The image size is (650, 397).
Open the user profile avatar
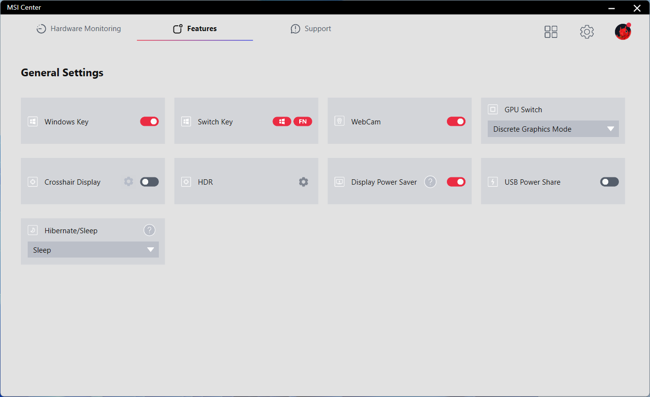pyautogui.click(x=623, y=32)
